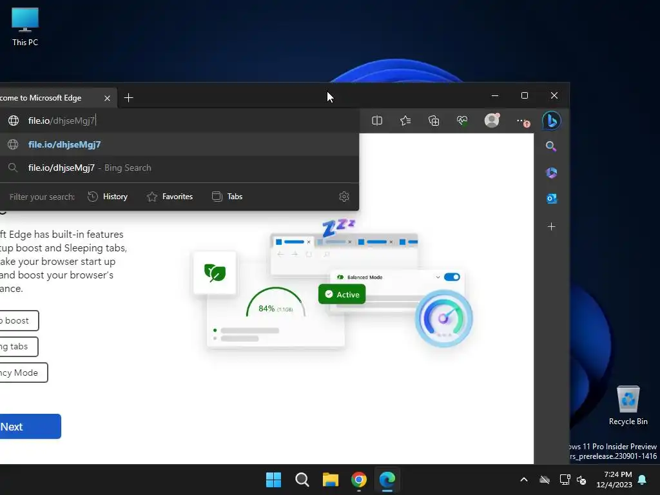This screenshot has height=495, width=660.
Task: Open address bar search settings gear
Action: click(x=344, y=197)
